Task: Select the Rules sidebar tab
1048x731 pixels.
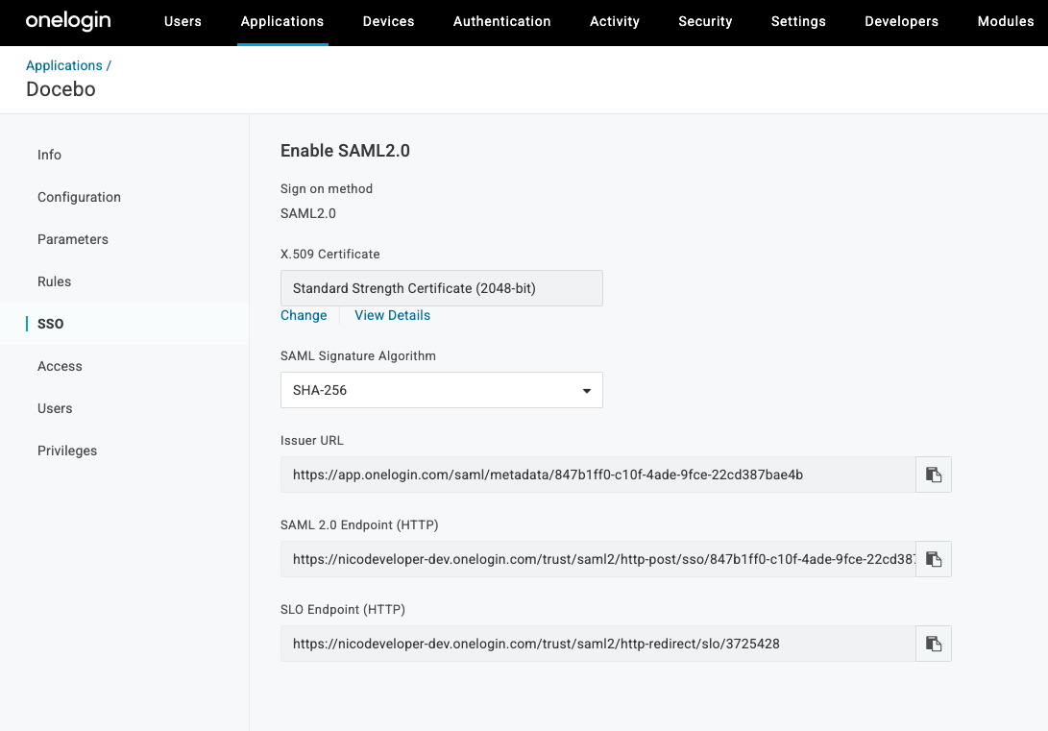Action: (x=55, y=281)
